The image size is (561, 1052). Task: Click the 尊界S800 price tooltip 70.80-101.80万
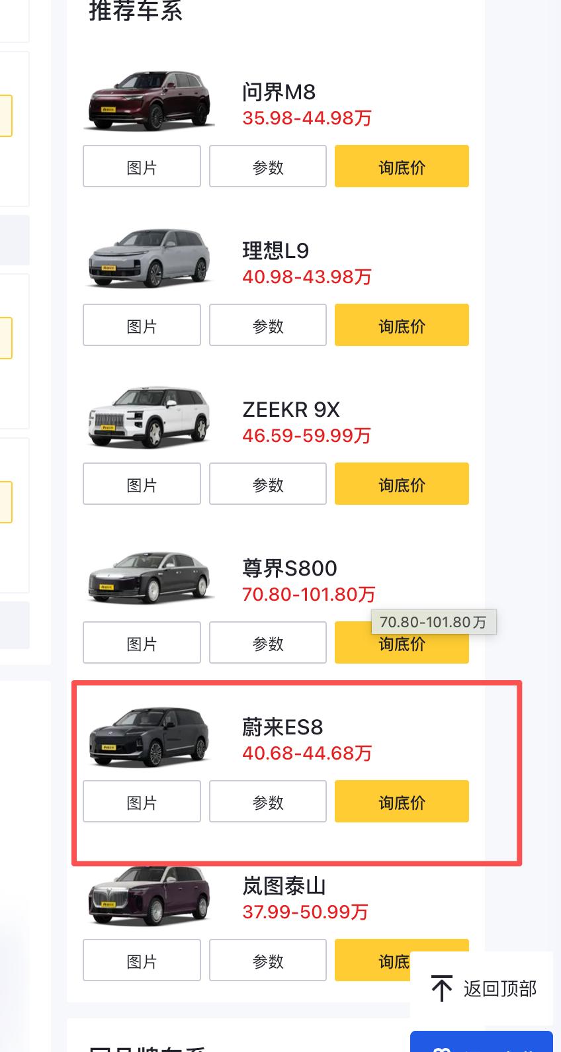tap(434, 621)
